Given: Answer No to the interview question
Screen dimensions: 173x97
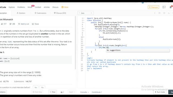Looking at the screenshot, I should coord(42,87).
